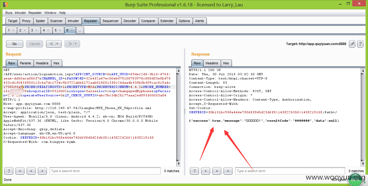Switch to the Spider tab
This screenshot has width=368, height=186.
(x=41, y=21)
